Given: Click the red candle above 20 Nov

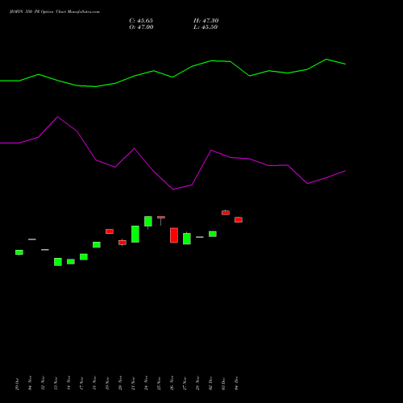Looking at the screenshot, I should coord(123,243).
